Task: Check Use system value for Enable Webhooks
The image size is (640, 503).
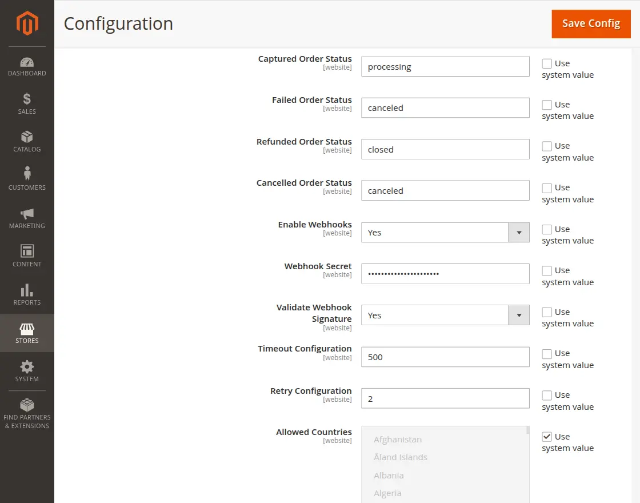Action: (547, 229)
